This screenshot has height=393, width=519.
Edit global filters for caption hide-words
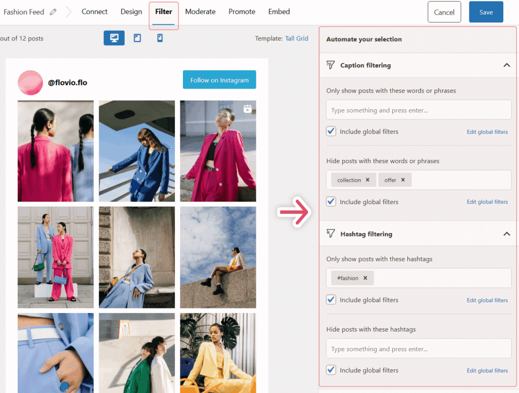(487, 202)
